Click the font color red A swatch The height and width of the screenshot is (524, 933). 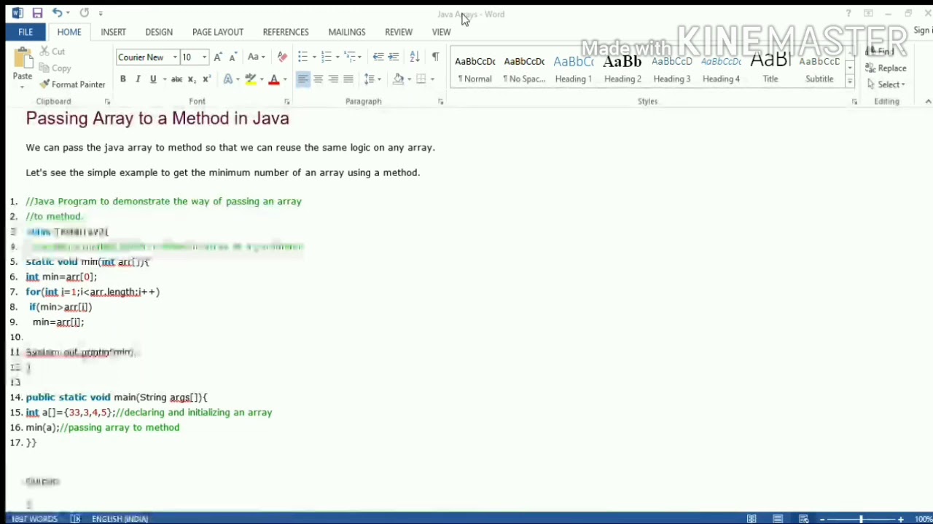tap(274, 79)
